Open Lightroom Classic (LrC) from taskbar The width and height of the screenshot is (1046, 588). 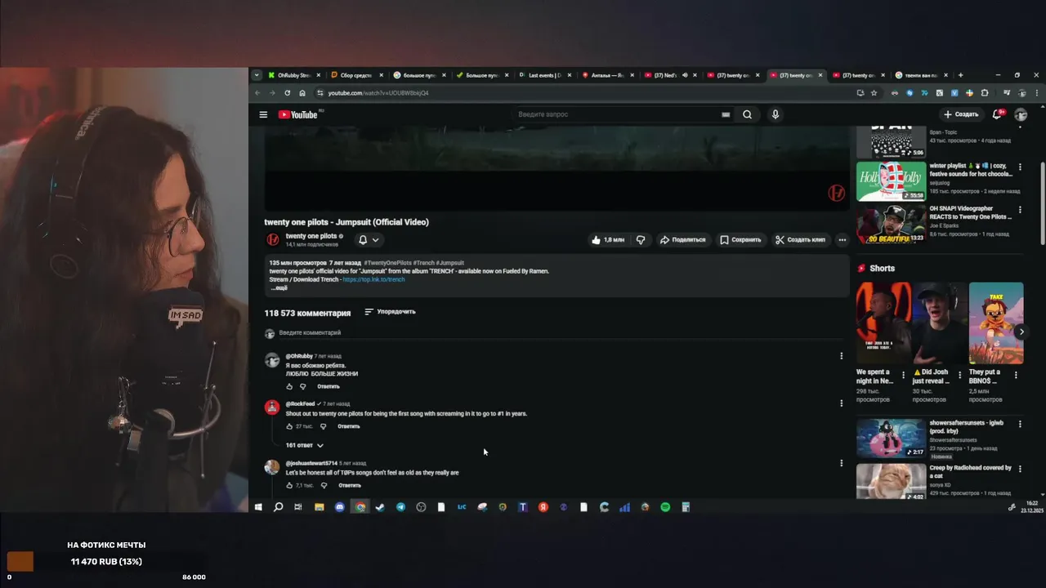point(462,507)
